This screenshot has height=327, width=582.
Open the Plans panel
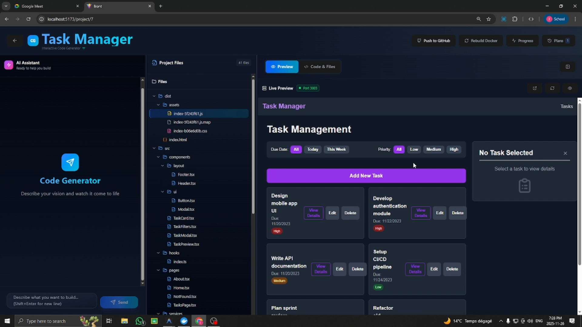click(x=558, y=41)
